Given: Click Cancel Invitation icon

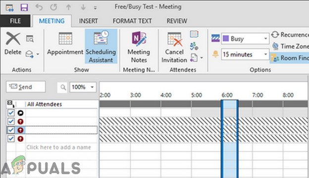Looking at the screenshot, I should [x=174, y=47].
